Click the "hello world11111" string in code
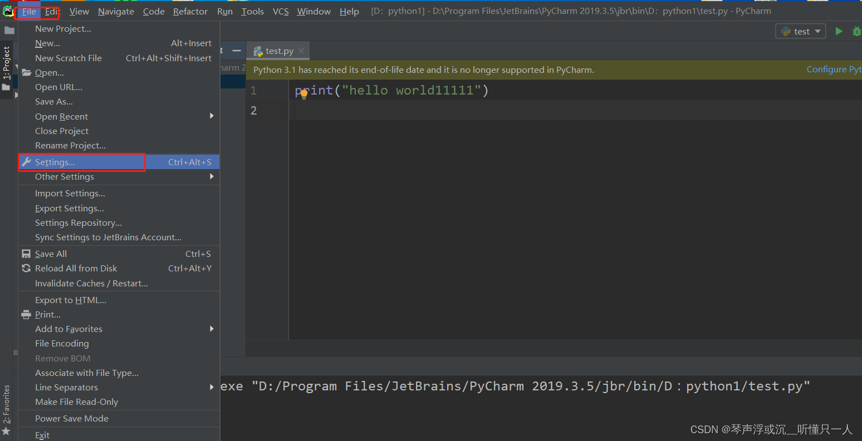862x441 pixels. pyautogui.click(x=411, y=90)
